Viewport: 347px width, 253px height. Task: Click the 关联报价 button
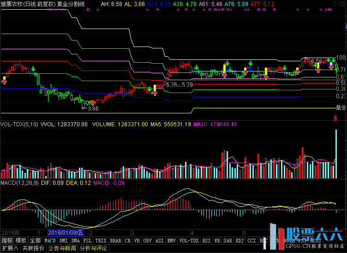33,248
